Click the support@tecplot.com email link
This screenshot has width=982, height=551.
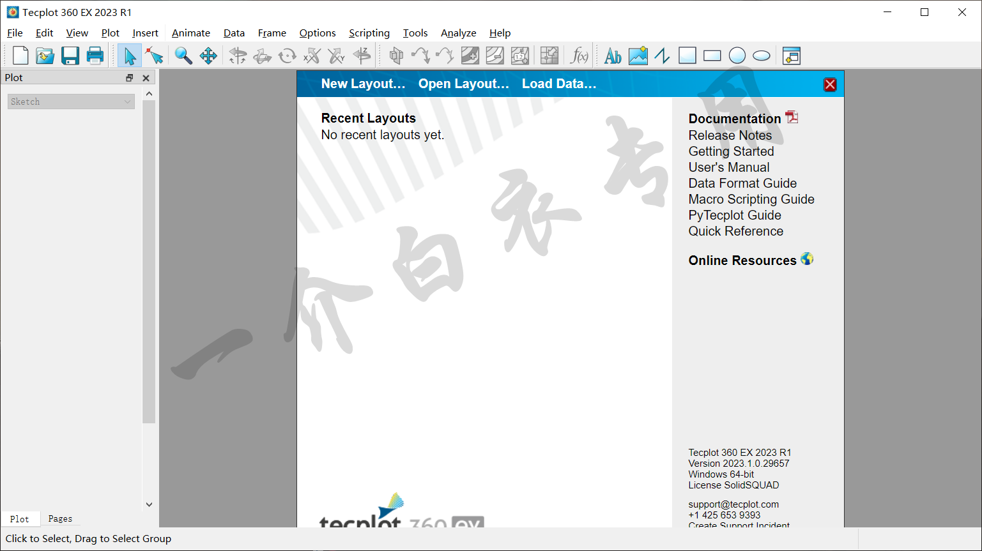pyautogui.click(x=733, y=504)
